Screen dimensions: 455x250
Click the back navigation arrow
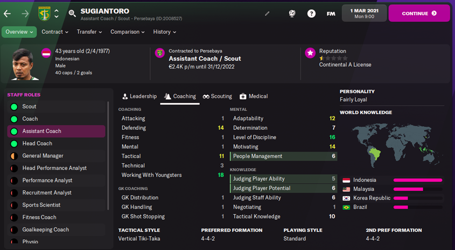(x=7, y=13)
